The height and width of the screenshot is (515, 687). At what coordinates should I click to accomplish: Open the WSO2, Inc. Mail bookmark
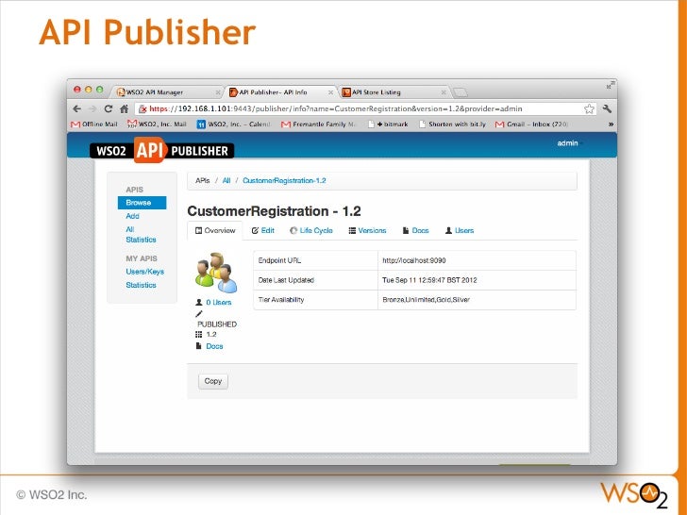point(157,125)
